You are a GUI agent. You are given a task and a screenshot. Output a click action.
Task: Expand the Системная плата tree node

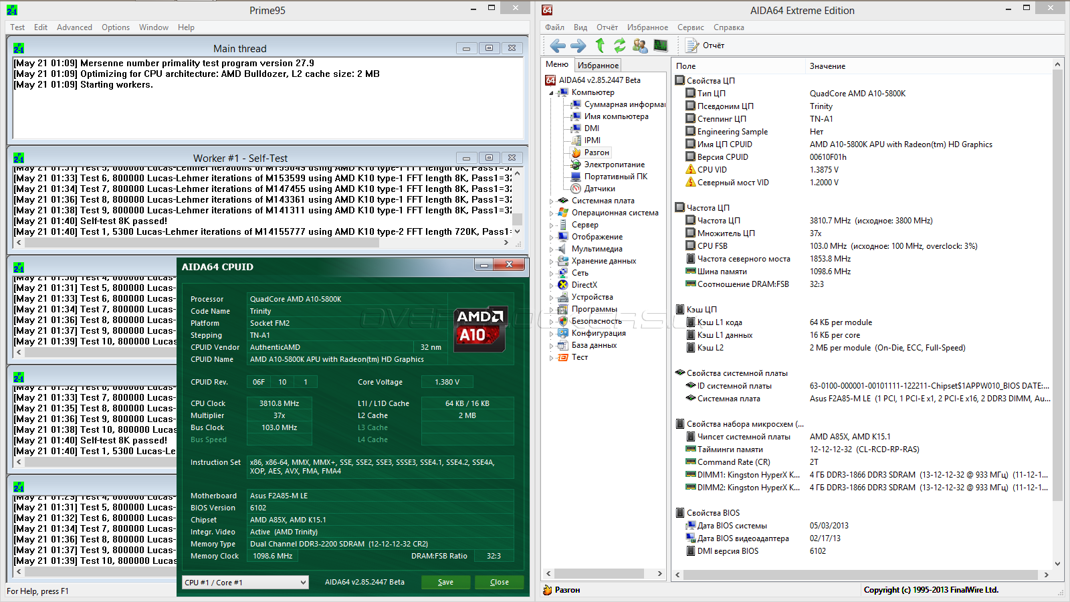552,201
